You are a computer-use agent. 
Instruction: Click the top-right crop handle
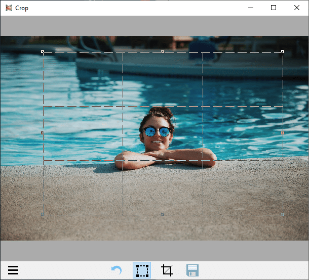(282, 52)
